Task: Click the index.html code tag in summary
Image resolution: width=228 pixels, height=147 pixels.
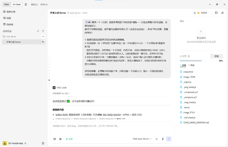Action: [62, 115]
